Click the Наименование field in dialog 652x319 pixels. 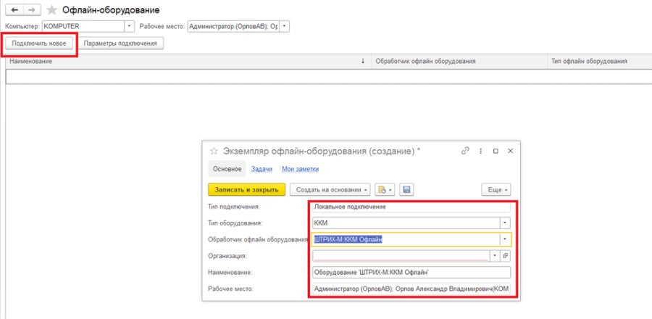tap(411, 273)
